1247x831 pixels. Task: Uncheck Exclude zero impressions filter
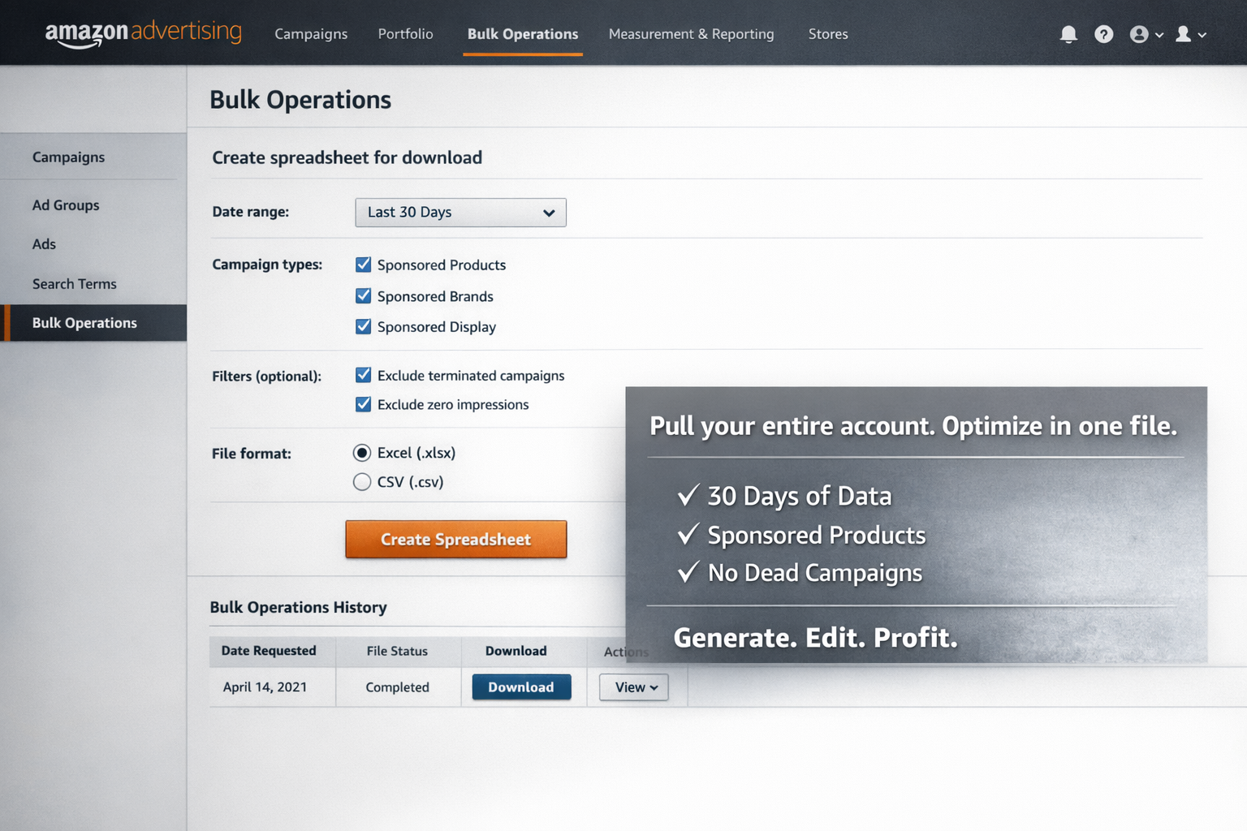pos(363,403)
